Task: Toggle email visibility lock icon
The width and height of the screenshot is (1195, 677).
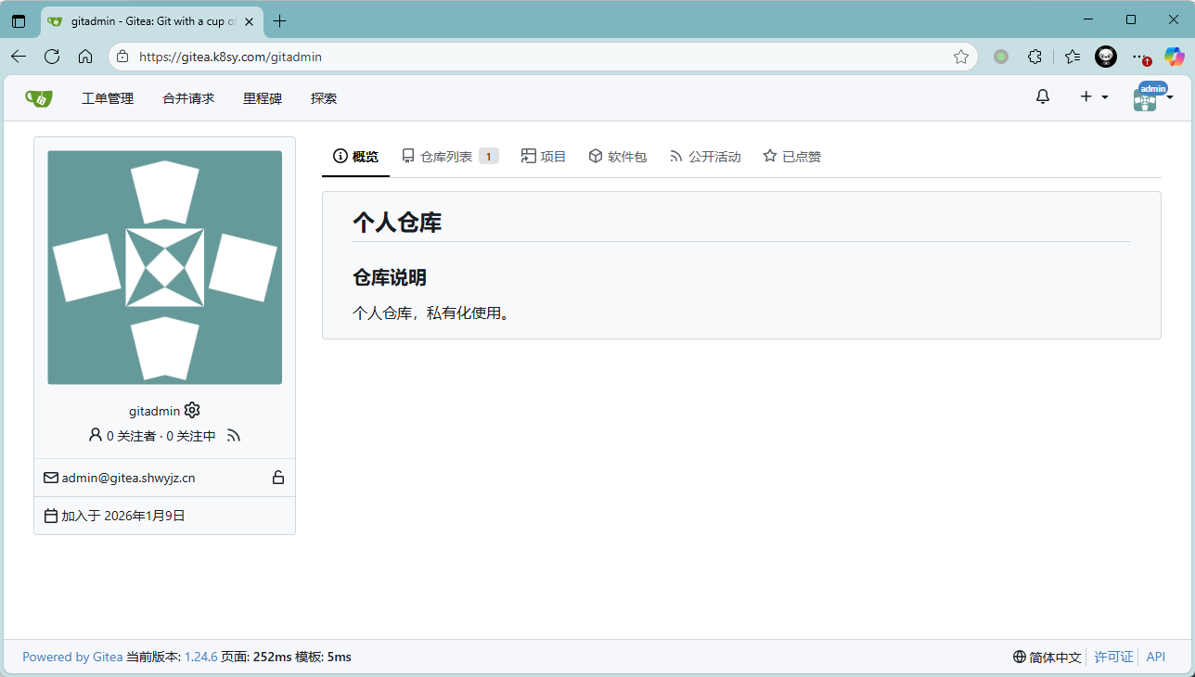Action: click(x=278, y=478)
